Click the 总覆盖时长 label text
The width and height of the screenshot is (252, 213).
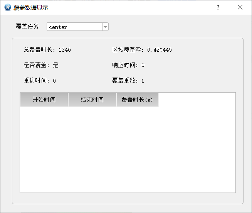coord(38,50)
